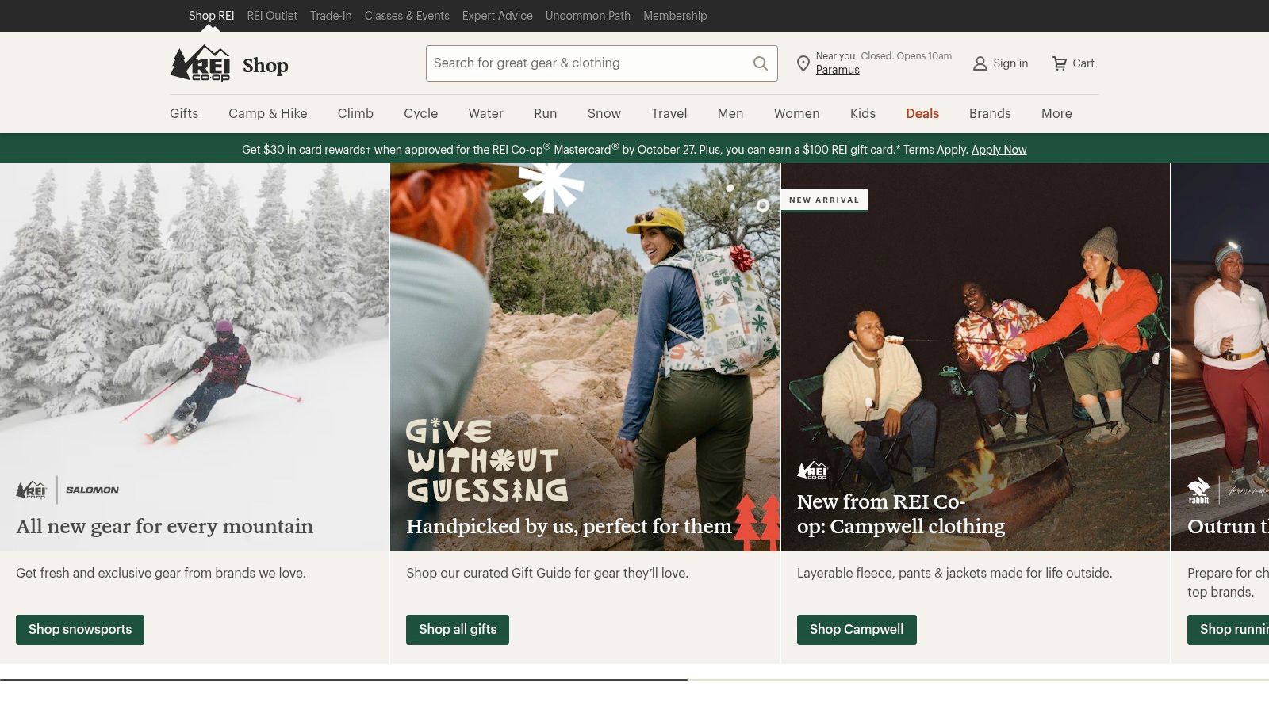The width and height of the screenshot is (1269, 713).
Task: Click the Sign in text
Action: [x=1010, y=63]
